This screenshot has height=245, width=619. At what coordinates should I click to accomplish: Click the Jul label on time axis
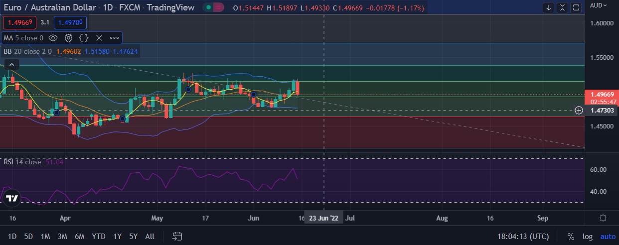pyautogui.click(x=350, y=218)
